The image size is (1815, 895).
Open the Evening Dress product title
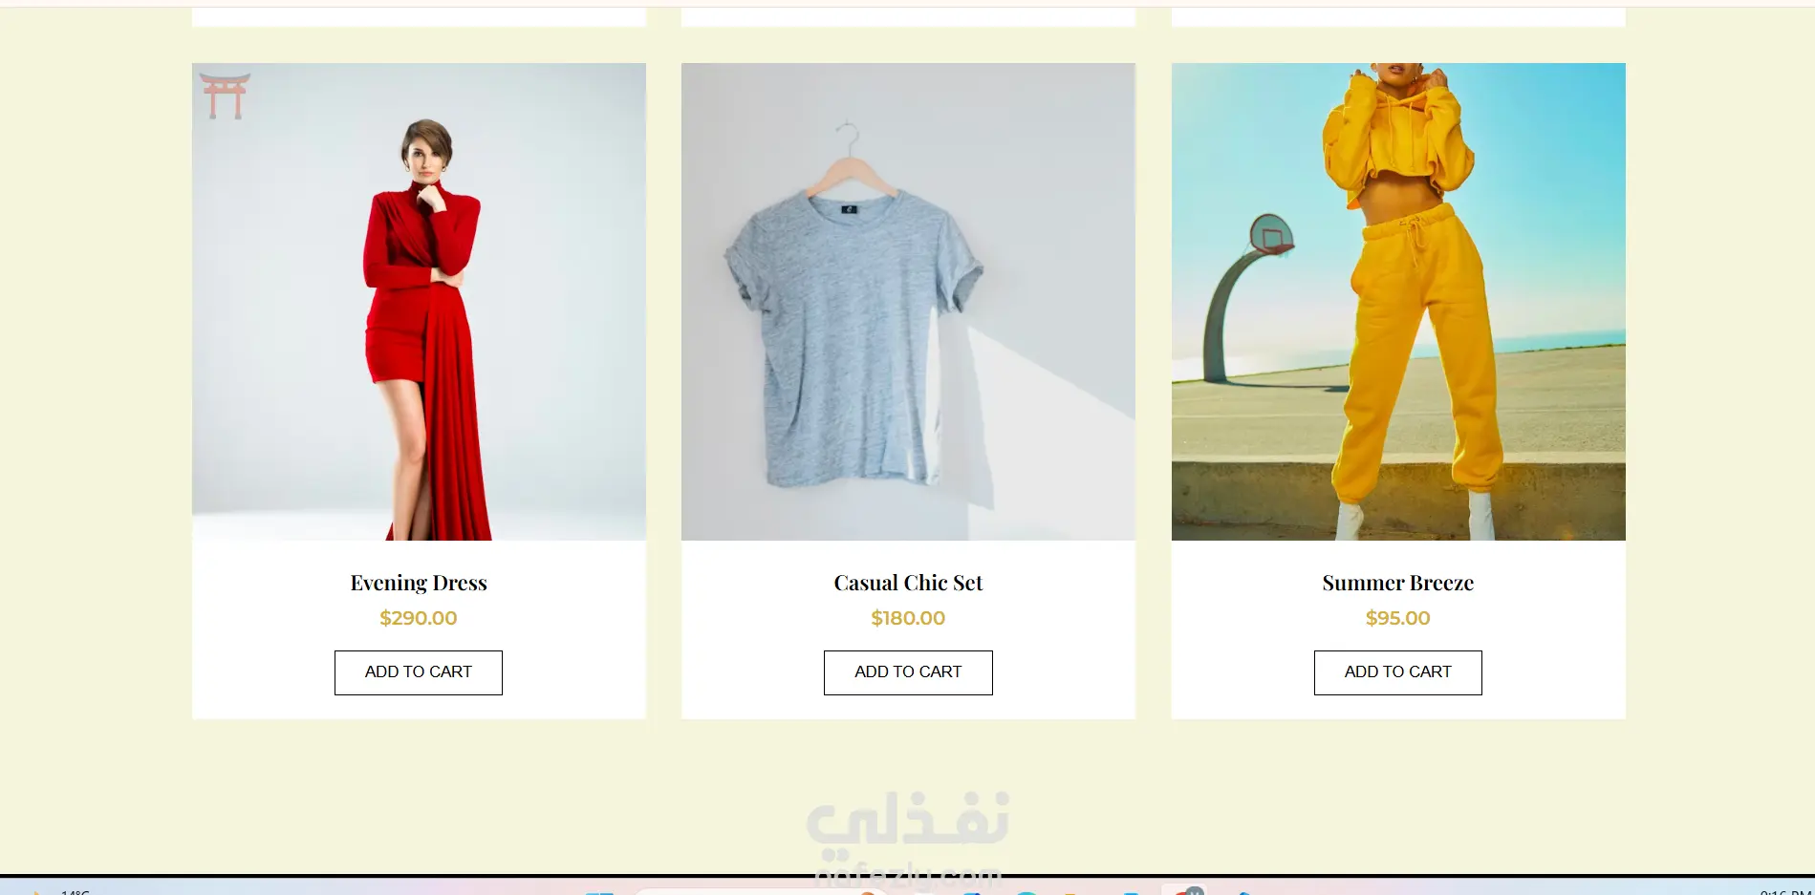419,583
